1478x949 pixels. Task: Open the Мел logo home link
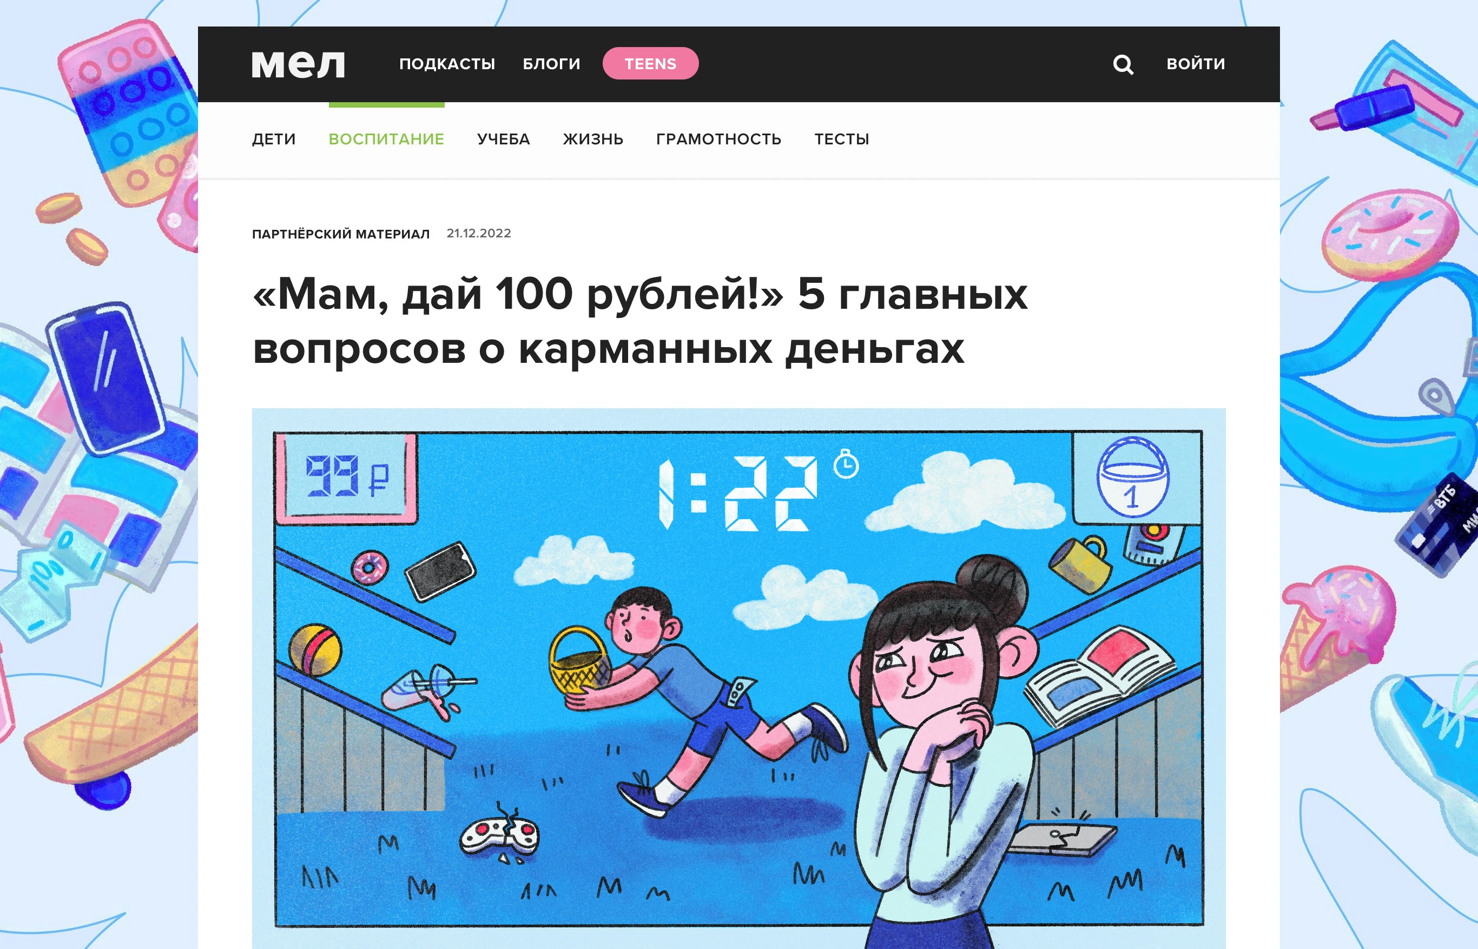(x=298, y=63)
